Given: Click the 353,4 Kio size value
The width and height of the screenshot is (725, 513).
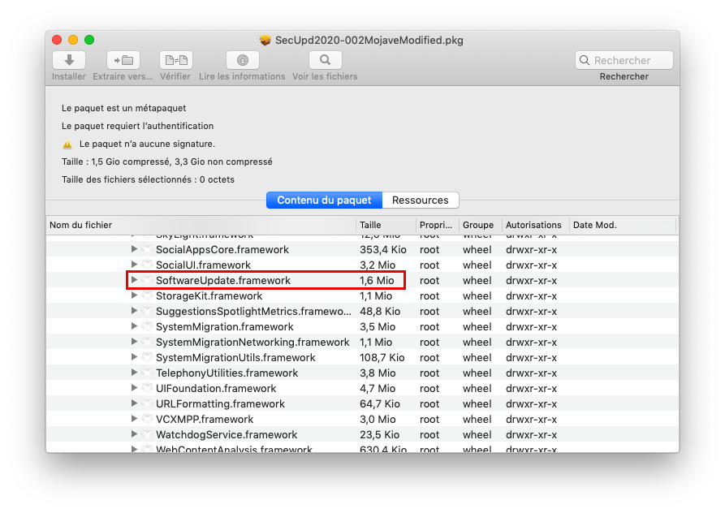Looking at the screenshot, I should point(383,250).
